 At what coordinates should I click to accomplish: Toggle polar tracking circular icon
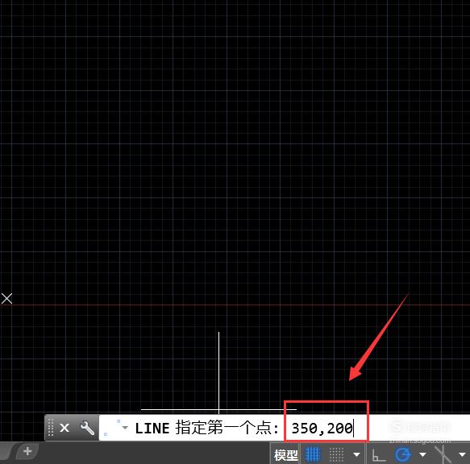coord(403,455)
